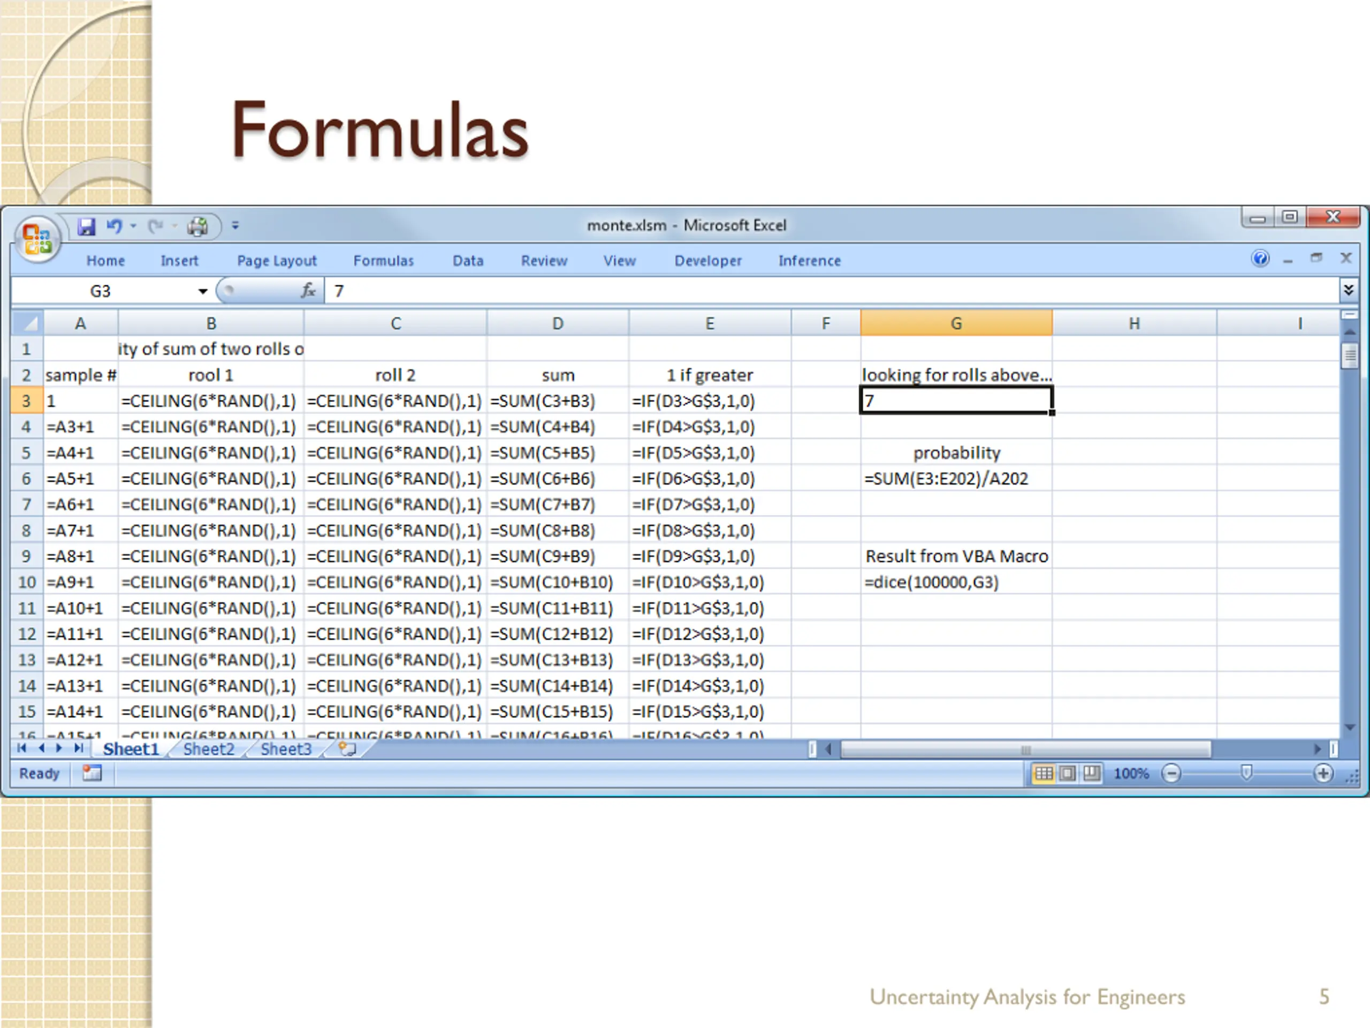Click the insert new worksheet tab icon
The width and height of the screenshot is (1370, 1028).
tap(347, 749)
